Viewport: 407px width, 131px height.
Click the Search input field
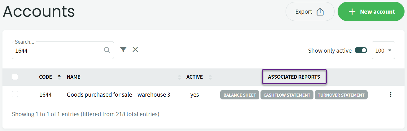pyautogui.click(x=57, y=50)
